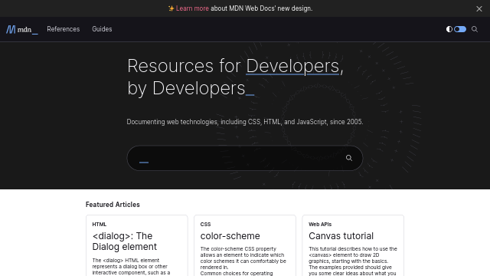Screen dimensions: 490x276
Task: Click the contrast half-circle theme icon
Action: 449,29
